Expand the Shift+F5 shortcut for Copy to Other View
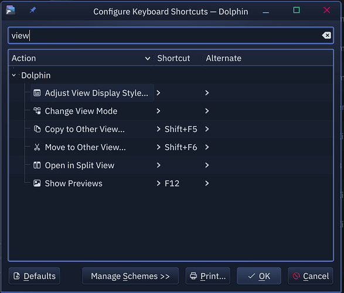Screen dimensions: 344x293 coord(158,129)
